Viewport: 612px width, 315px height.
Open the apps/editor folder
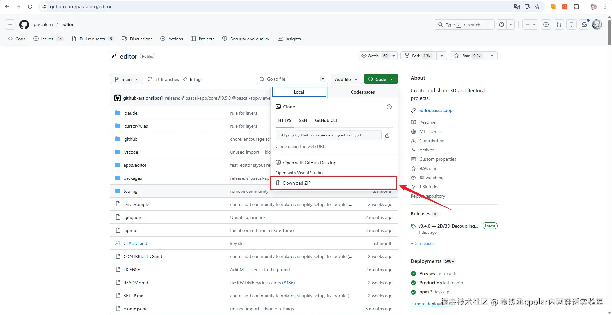click(135, 165)
